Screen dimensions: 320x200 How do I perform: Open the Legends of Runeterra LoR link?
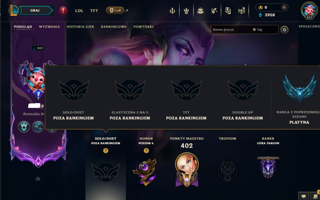coord(115,10)
